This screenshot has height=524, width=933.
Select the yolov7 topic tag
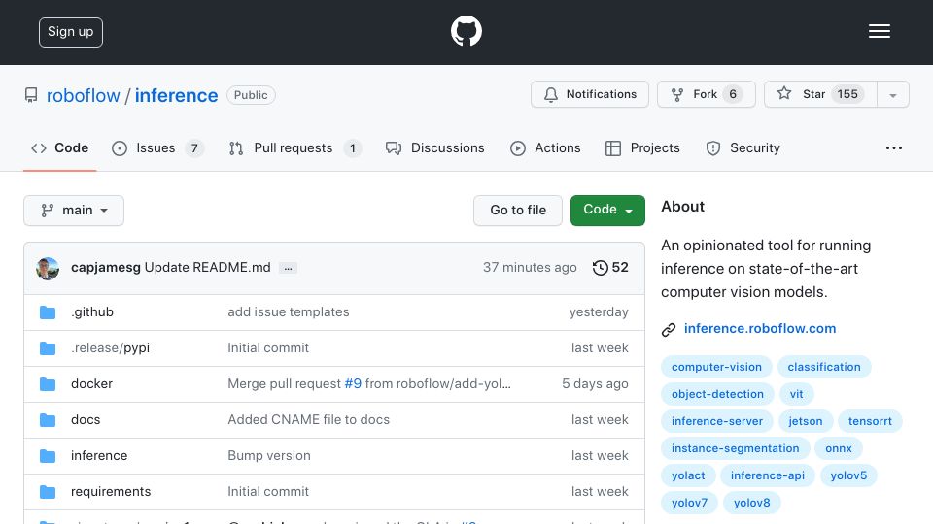[x=690, y=503]
